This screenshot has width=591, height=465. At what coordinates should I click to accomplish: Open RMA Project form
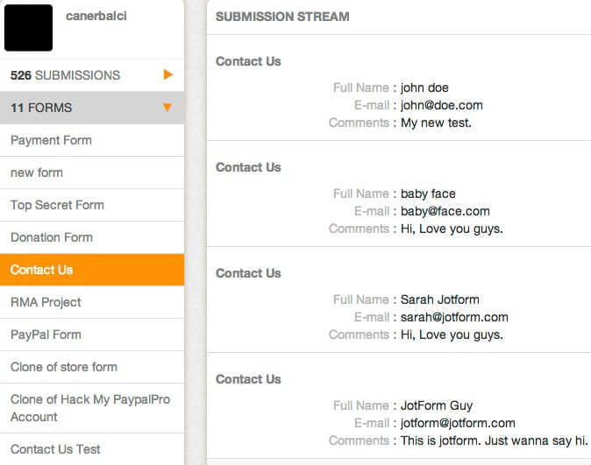(x=46, y=302)
